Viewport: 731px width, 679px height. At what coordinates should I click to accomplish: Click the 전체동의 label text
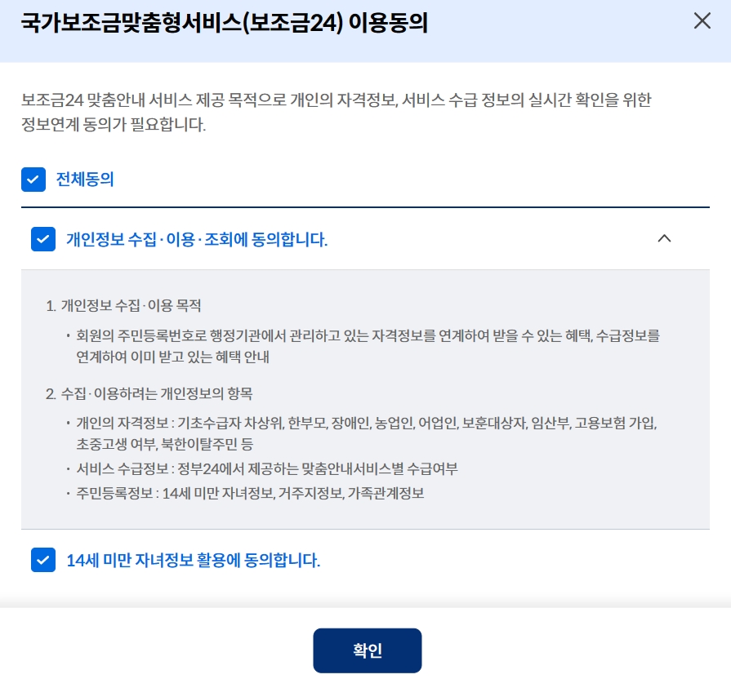pyautogui.click(x=85, y=180)
